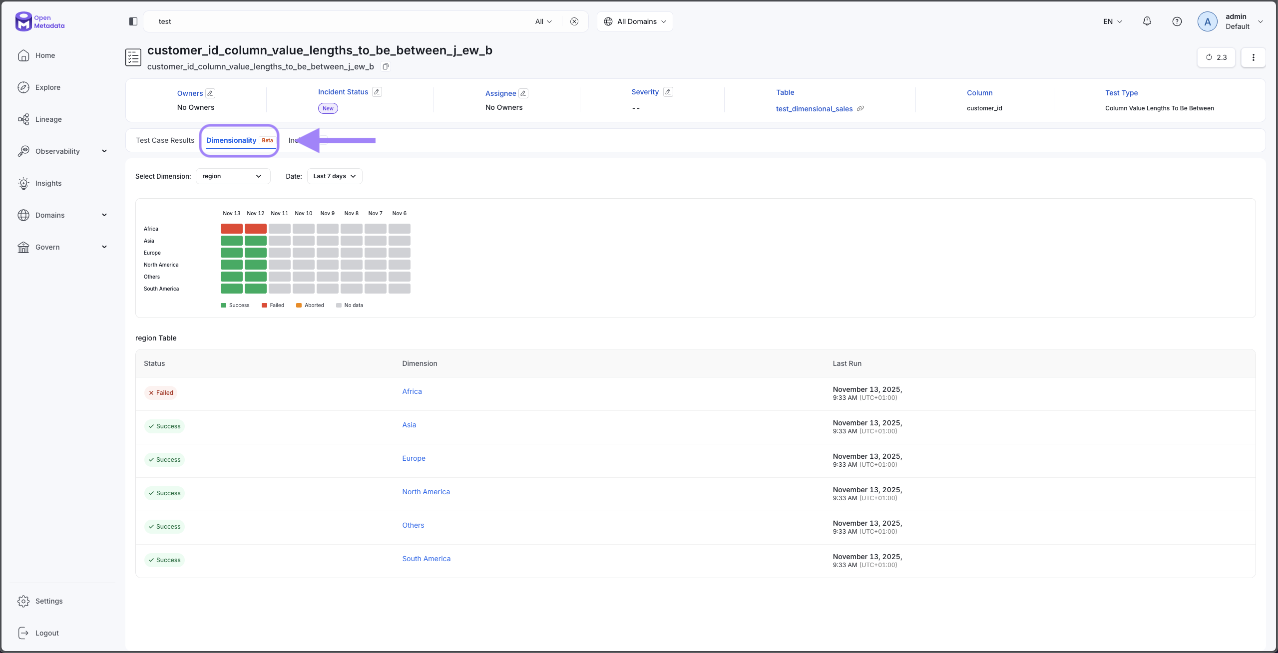Edit Incident Status pencil icon
Image resolution: width=1278 pixels, height=653 pixels.
[x=377, y=92]
